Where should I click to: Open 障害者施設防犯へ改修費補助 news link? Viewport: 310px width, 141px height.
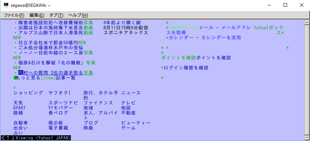coord(51,23)
